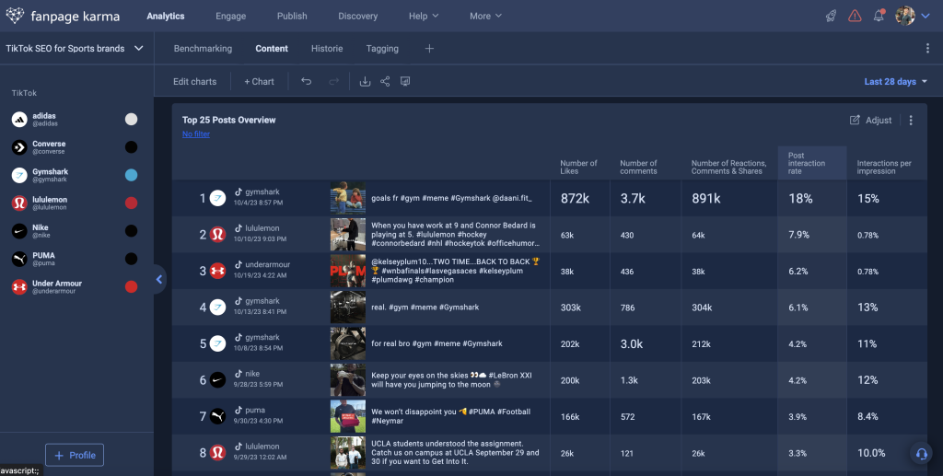943x476 pixels.
Task: Open the Engage menu
Action: click(x=230, y=16)
